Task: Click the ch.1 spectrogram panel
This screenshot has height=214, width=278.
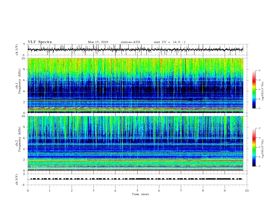Action: tap(135, 85)
